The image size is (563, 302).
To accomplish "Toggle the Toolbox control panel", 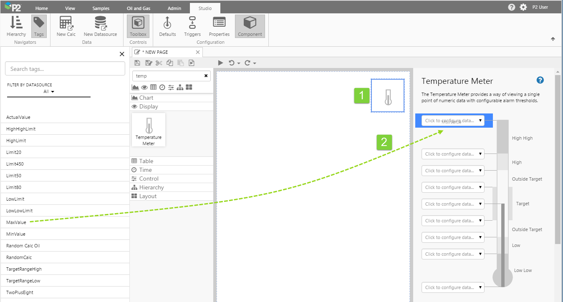I will pyautogui.click(x=138, y=27).
